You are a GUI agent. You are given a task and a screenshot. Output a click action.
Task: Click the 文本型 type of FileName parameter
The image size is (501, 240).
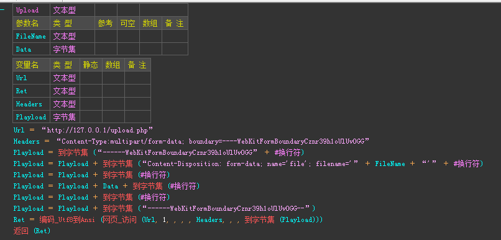72,36
